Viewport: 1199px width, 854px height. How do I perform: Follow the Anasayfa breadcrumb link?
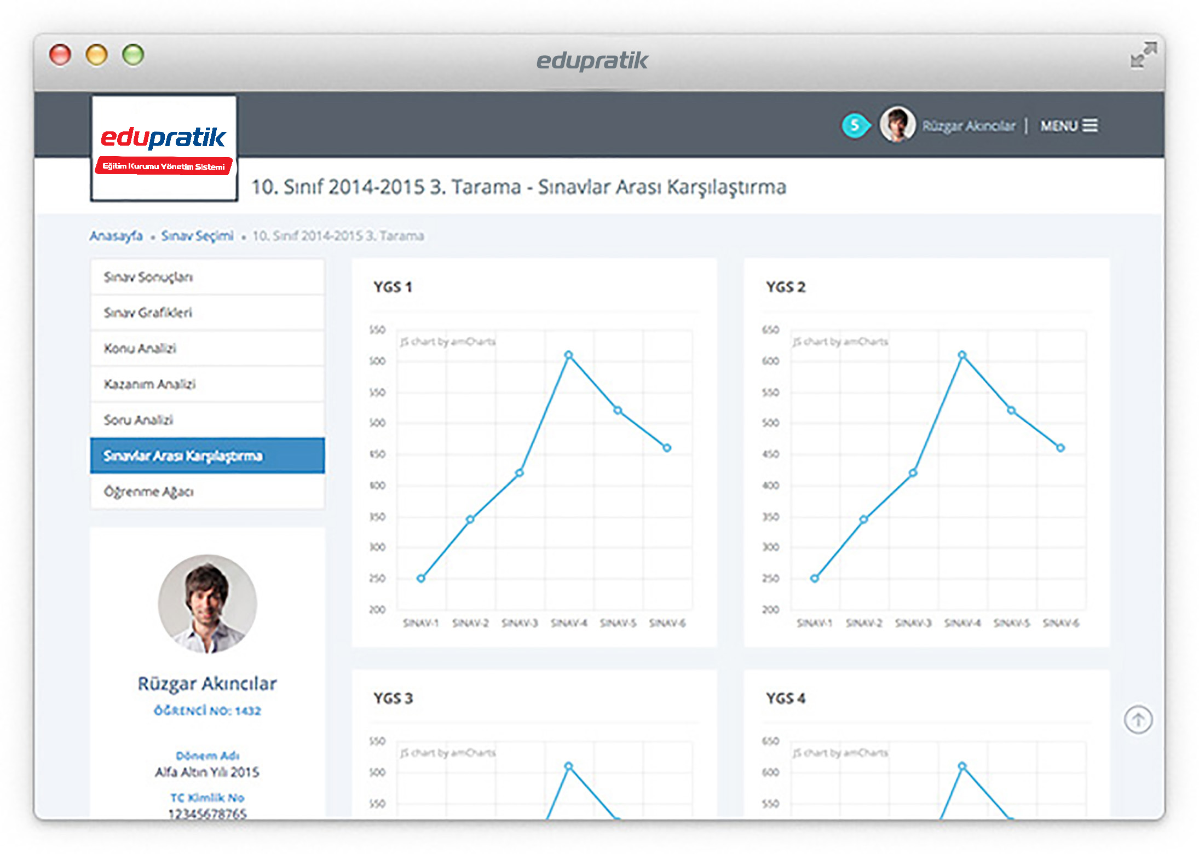116,236
